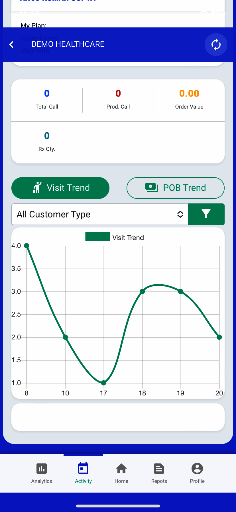
Task: Tap the Prod. Call count
Action: 118,93
